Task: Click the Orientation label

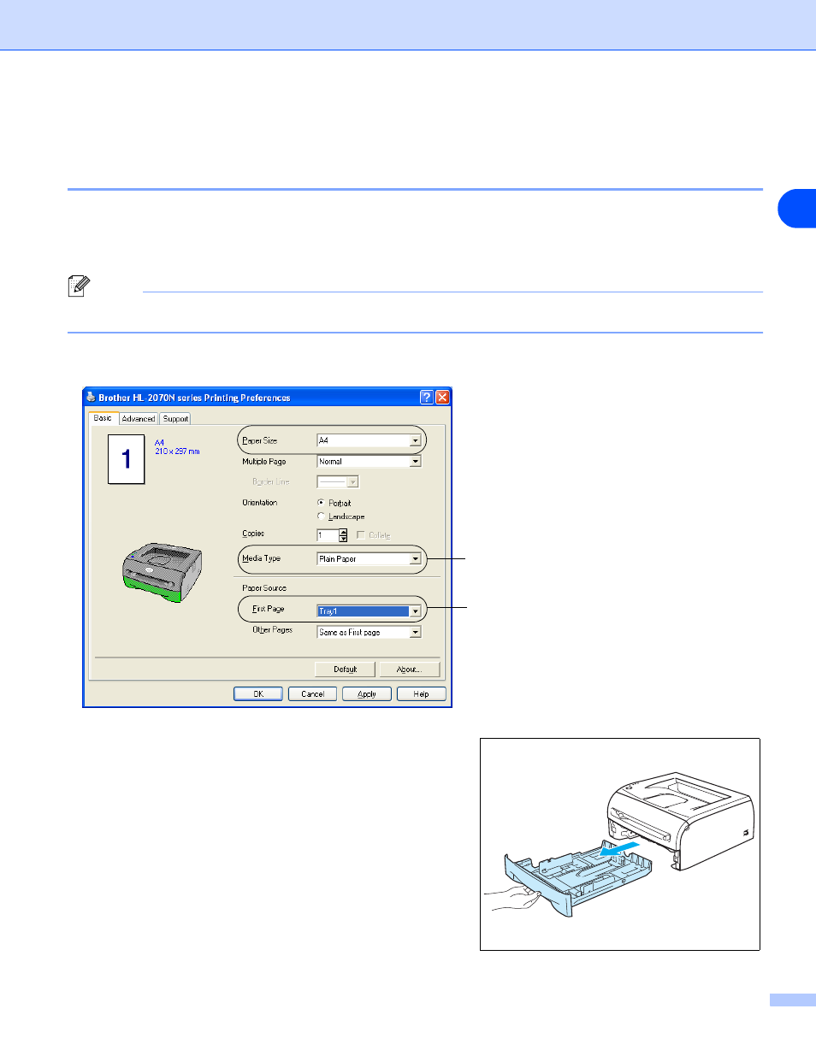Action: [260, 503]
